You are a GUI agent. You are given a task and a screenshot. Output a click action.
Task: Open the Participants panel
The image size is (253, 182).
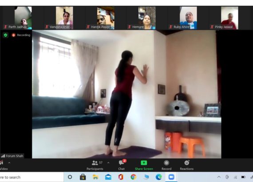(95, 165)
